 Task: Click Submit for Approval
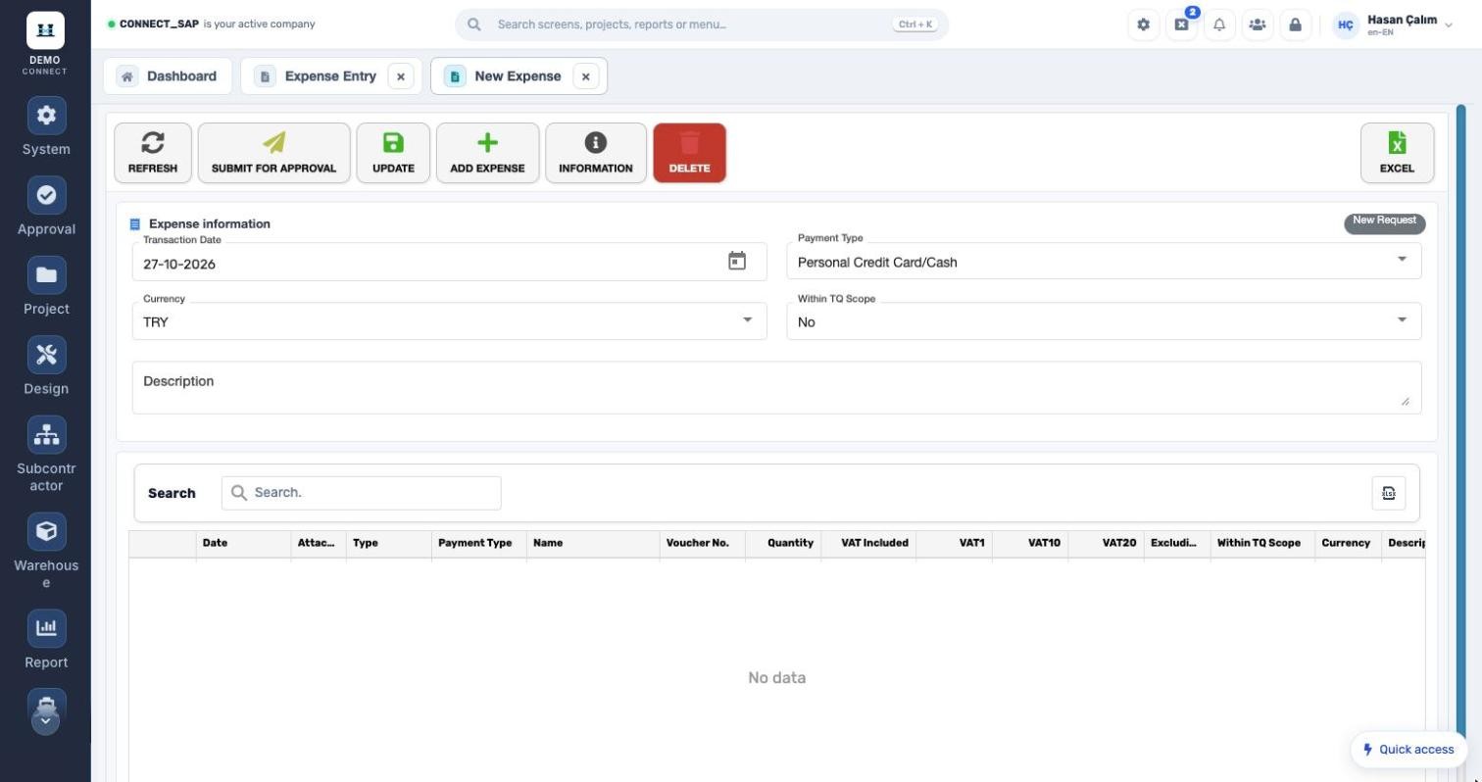pos(274,153)
